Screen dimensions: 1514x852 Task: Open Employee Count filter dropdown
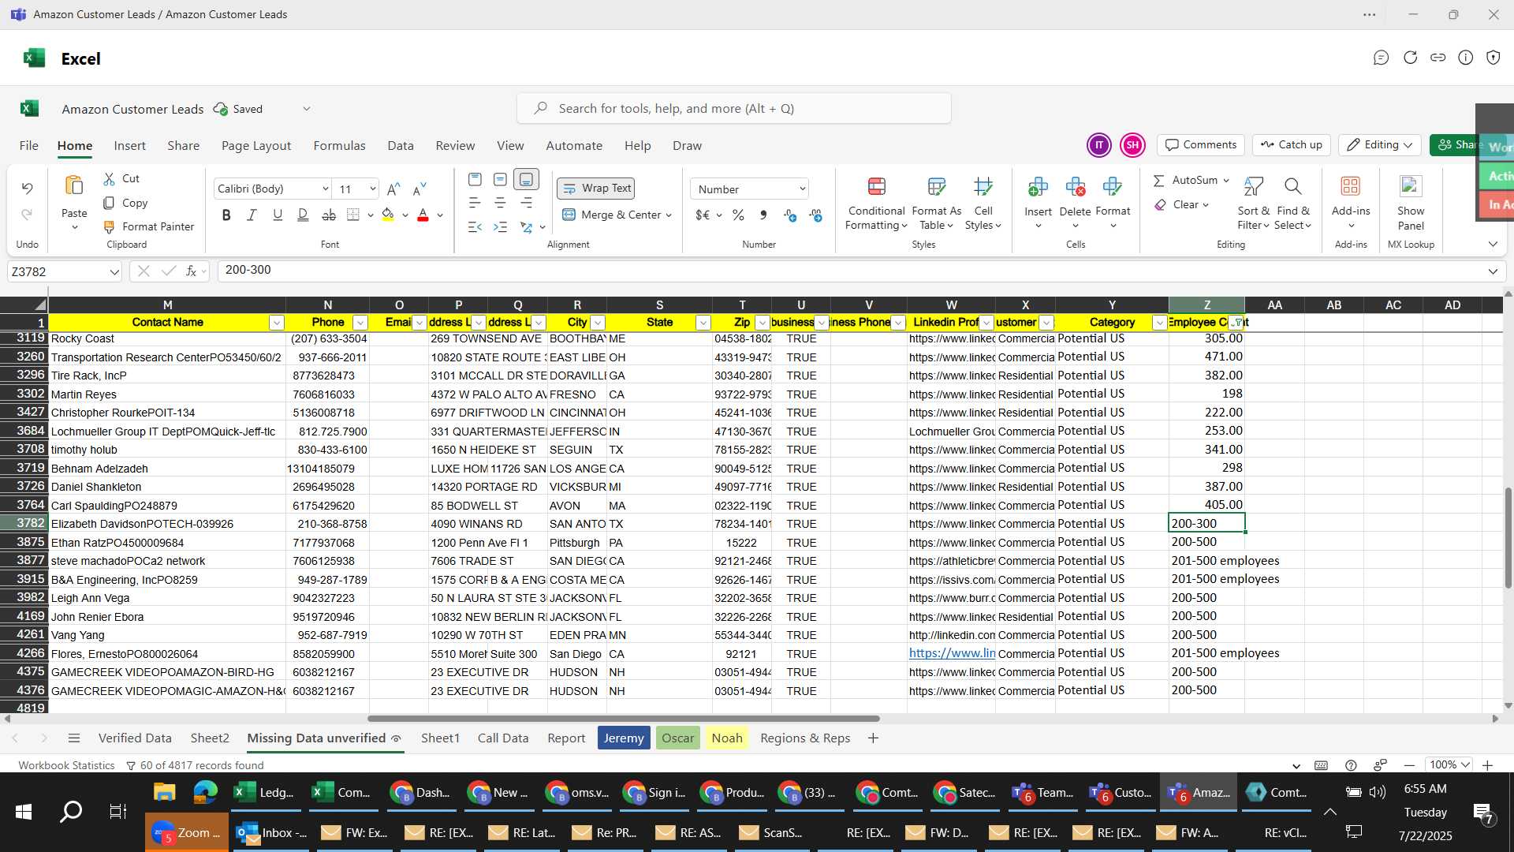(1236, 323)
